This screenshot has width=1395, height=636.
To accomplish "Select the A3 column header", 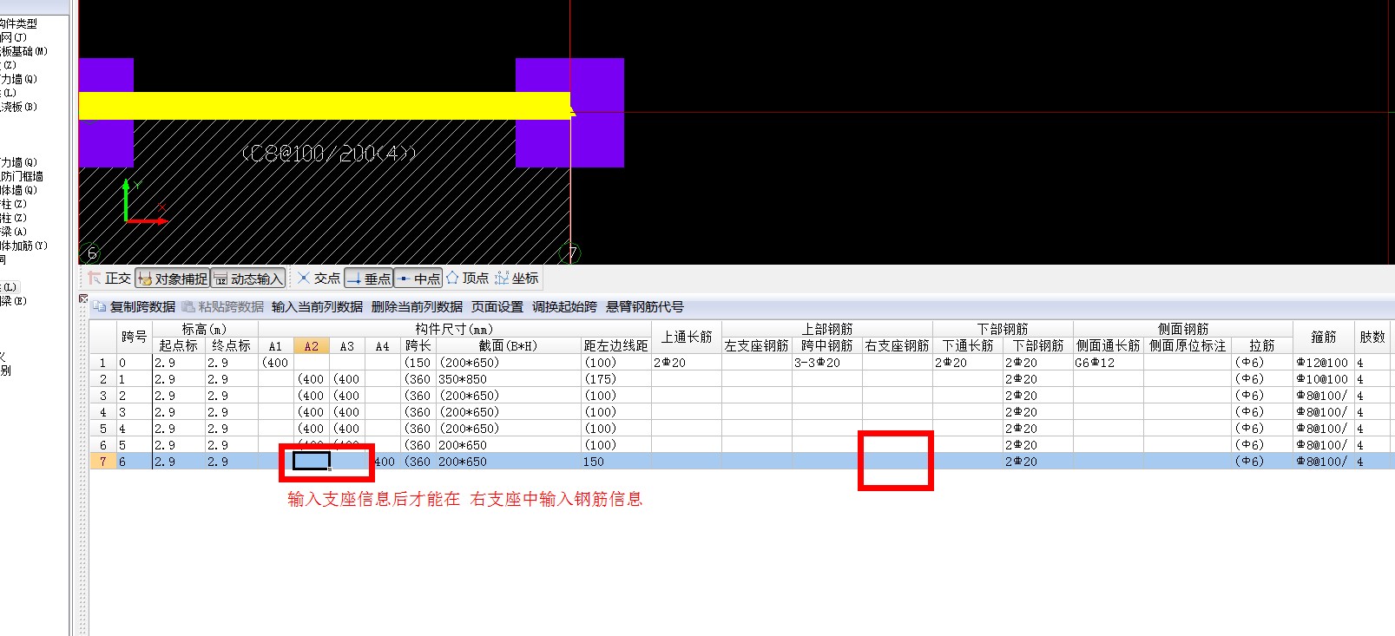I will (x=346, y=345).
